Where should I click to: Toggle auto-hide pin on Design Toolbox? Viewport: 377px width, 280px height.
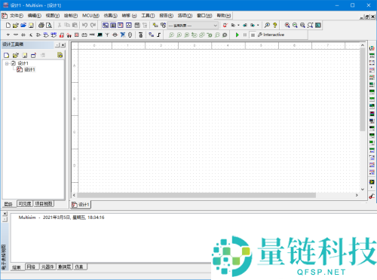click(x=57, y=45)
